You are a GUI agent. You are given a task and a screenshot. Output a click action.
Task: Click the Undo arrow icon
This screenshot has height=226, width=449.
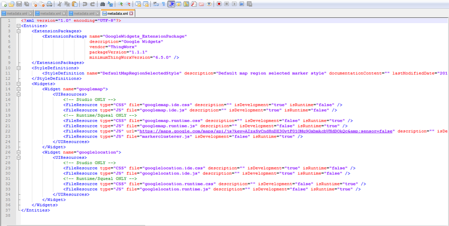(85, 4)
